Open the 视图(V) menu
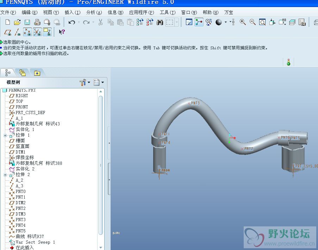This screenshot has height=250, width=318. tap(51, 13)
